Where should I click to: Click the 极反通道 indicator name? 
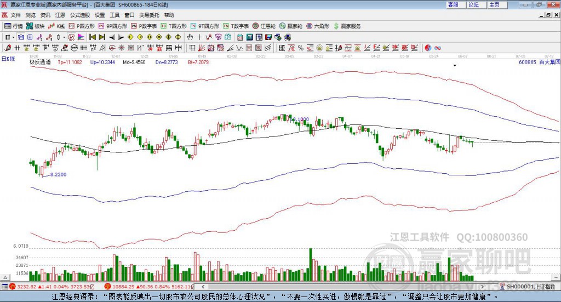40,62
